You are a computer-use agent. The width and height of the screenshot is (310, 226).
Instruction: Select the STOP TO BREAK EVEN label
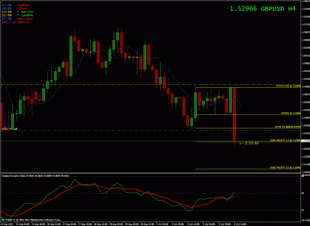pyautogui.click(x=288, y=127)
